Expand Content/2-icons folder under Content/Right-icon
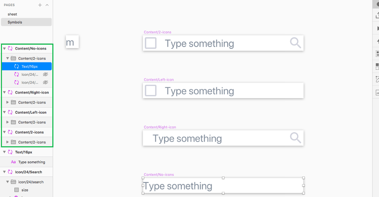Viewport: 379px width, 197px height. coord(8,102)
